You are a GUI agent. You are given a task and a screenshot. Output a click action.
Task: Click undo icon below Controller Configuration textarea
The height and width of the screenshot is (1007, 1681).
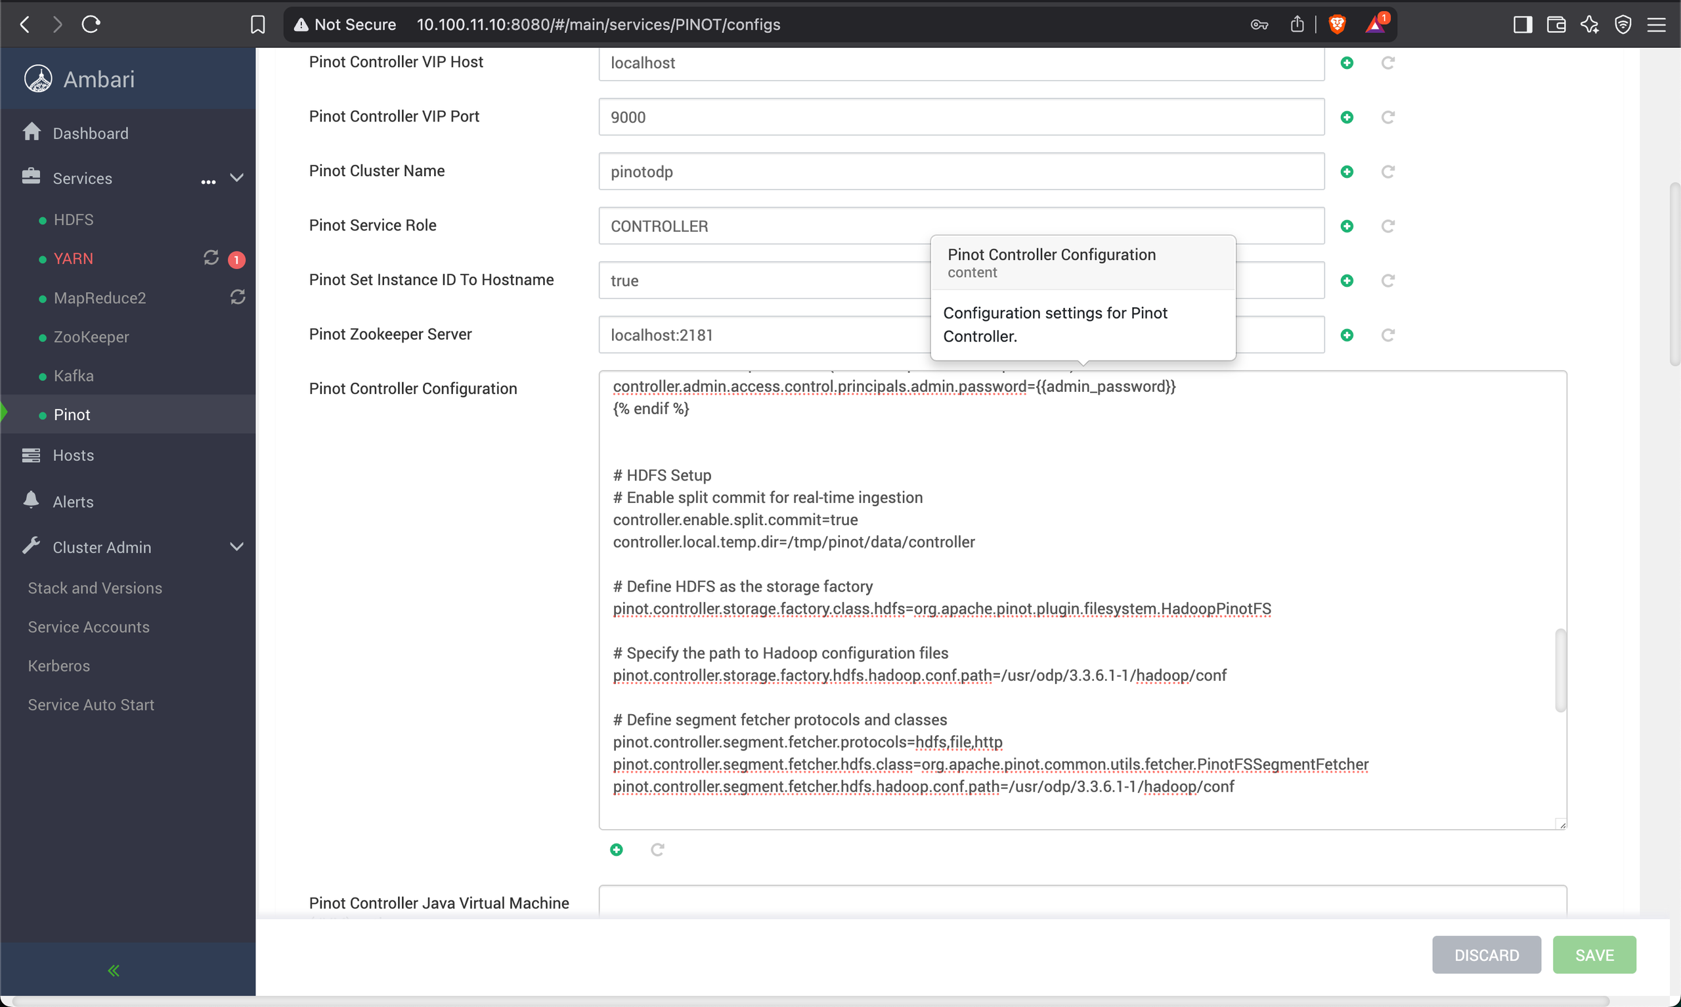657,849
